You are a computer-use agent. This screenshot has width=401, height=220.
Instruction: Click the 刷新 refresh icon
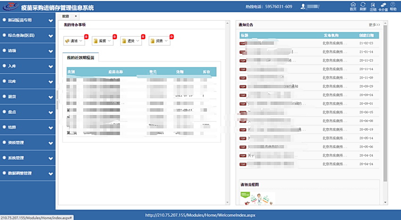[363, 5]
